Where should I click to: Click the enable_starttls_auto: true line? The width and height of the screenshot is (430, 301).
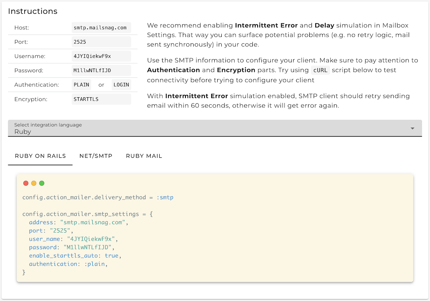click(x=75, y=255)
